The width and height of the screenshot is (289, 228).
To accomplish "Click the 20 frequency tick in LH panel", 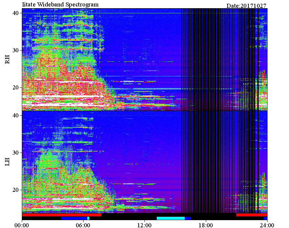I will pyautogui.click(x=15, y=190).
